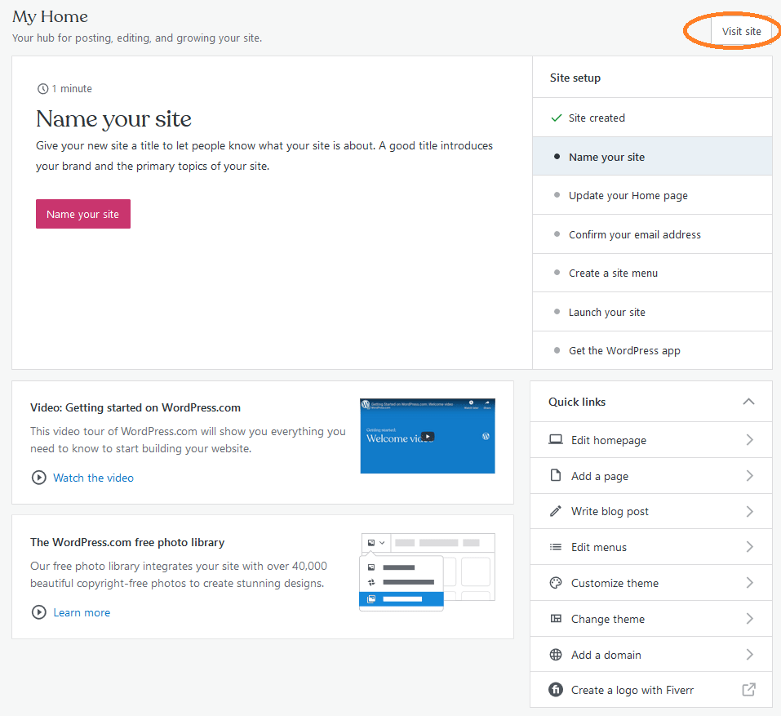781x716 pixels.
Task: Select the Write blog post pencil icon
Action: click(557, 511)
